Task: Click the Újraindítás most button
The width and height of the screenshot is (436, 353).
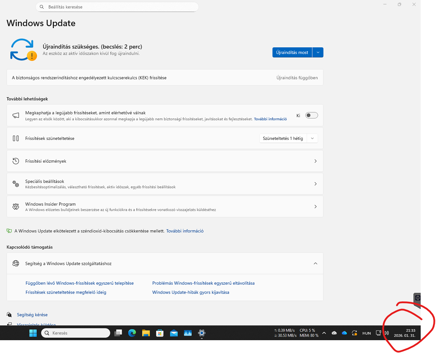Action: coord(292,52)
